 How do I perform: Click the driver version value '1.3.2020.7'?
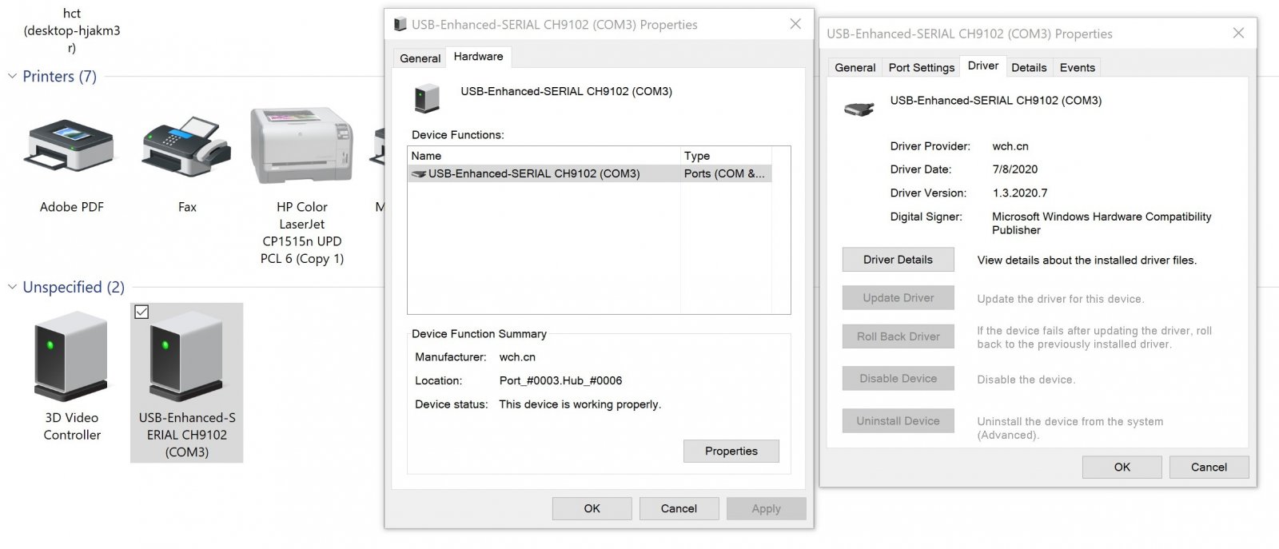[x=1019, y=193]
